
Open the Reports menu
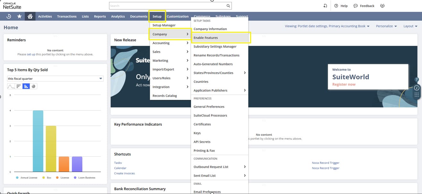(x=100, y=16)
